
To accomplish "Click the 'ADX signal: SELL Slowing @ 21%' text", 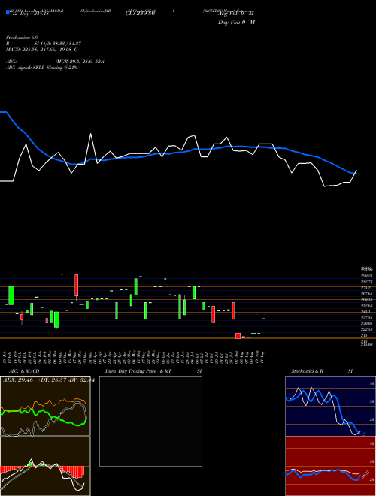I will tap(42, 68).
